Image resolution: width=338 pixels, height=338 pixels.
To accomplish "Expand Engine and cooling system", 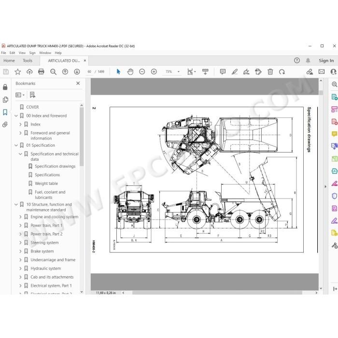I will click(20, 217).
